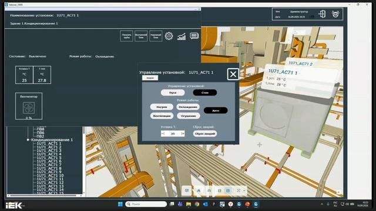Select the Вентиляция mode
The width and height of the screenshot is (376, 211).
tap(162, 116)
